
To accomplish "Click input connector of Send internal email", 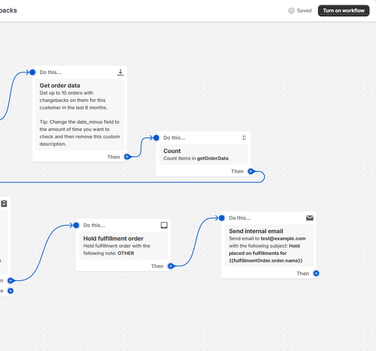I will coord(222,218).
